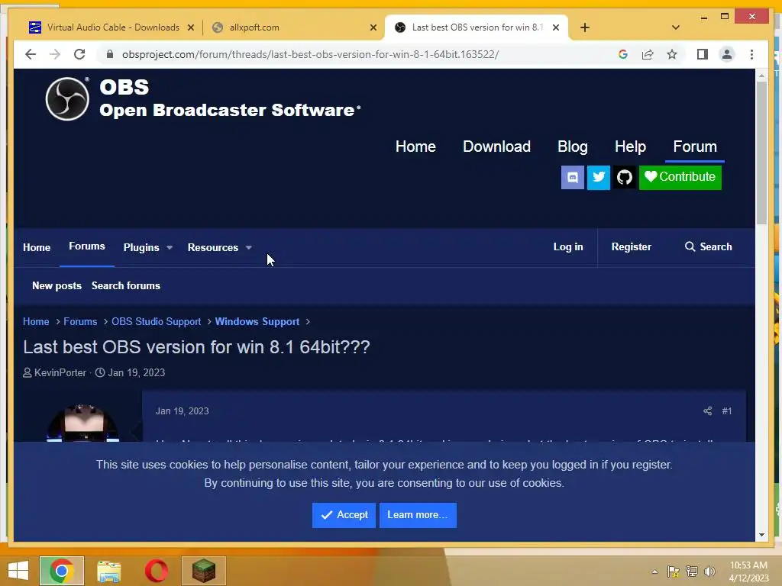Click the share page icon

(x=648, y=54)
